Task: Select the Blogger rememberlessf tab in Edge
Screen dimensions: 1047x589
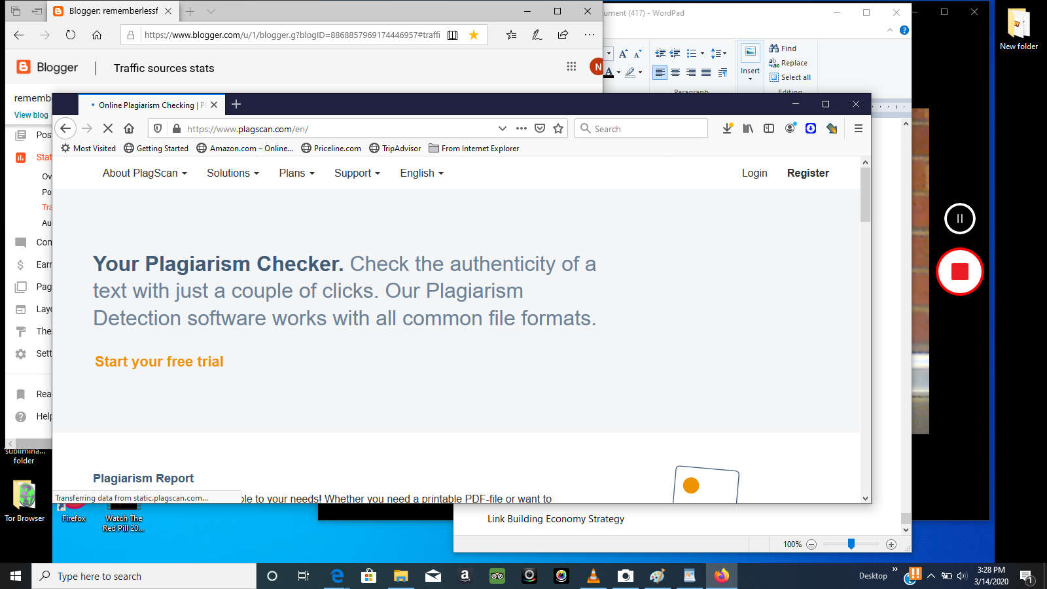Action: 114,11
